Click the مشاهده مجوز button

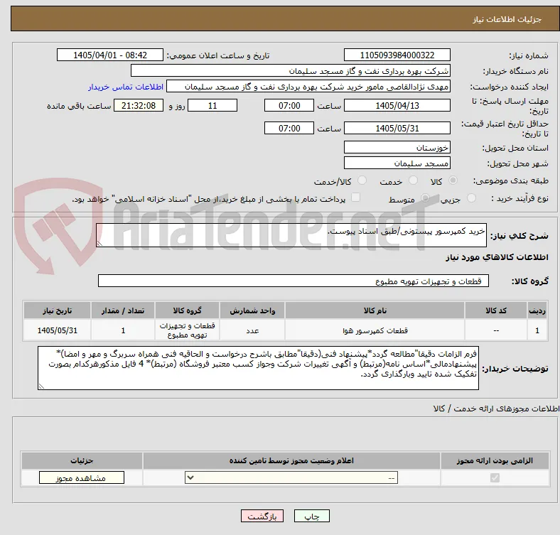click(82, 478)
